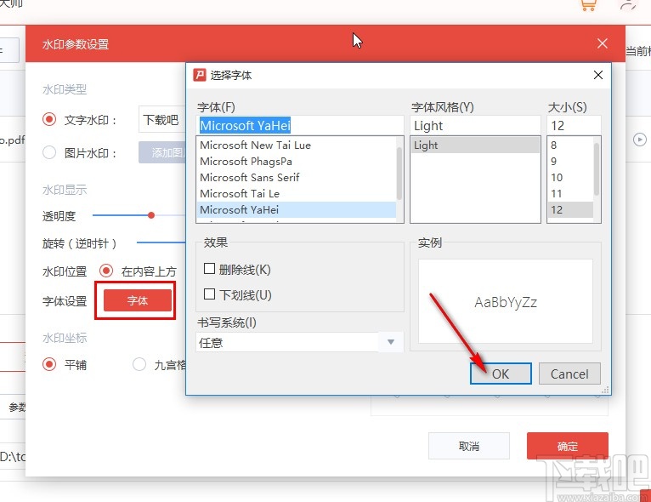The image size is (651, 502).
Task: Click the play icon beside the PDF row
Action: (x=640, y=140)
